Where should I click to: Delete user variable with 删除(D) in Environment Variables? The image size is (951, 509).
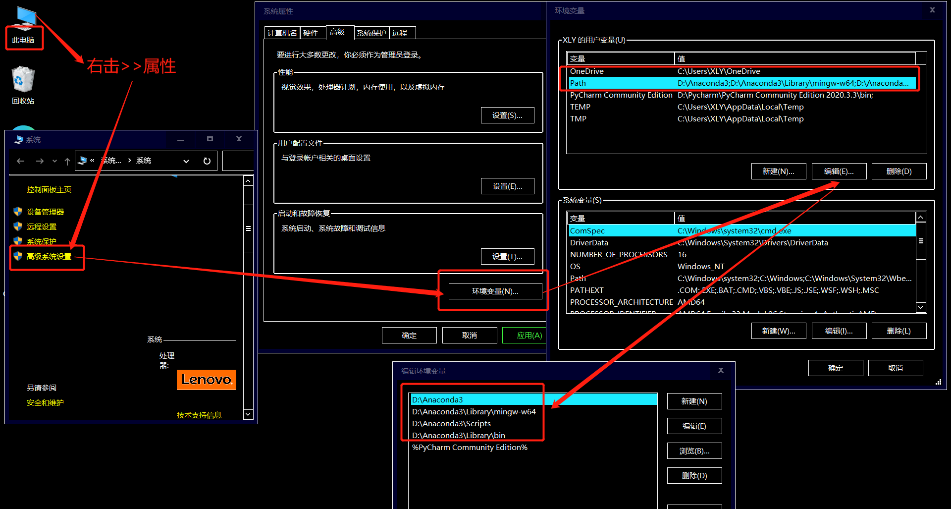pyautogui.click(x=899, y=171)
